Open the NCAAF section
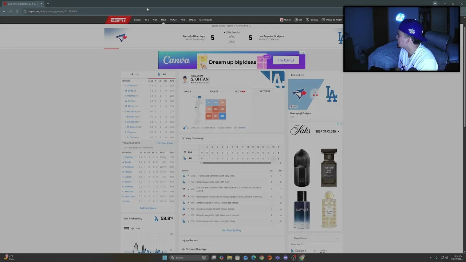This screenshot has width=466, height=262. pos(173,20)
